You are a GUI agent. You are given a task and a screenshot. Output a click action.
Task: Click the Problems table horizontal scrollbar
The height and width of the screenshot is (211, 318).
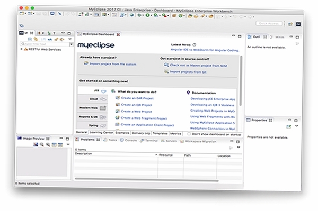147,179
